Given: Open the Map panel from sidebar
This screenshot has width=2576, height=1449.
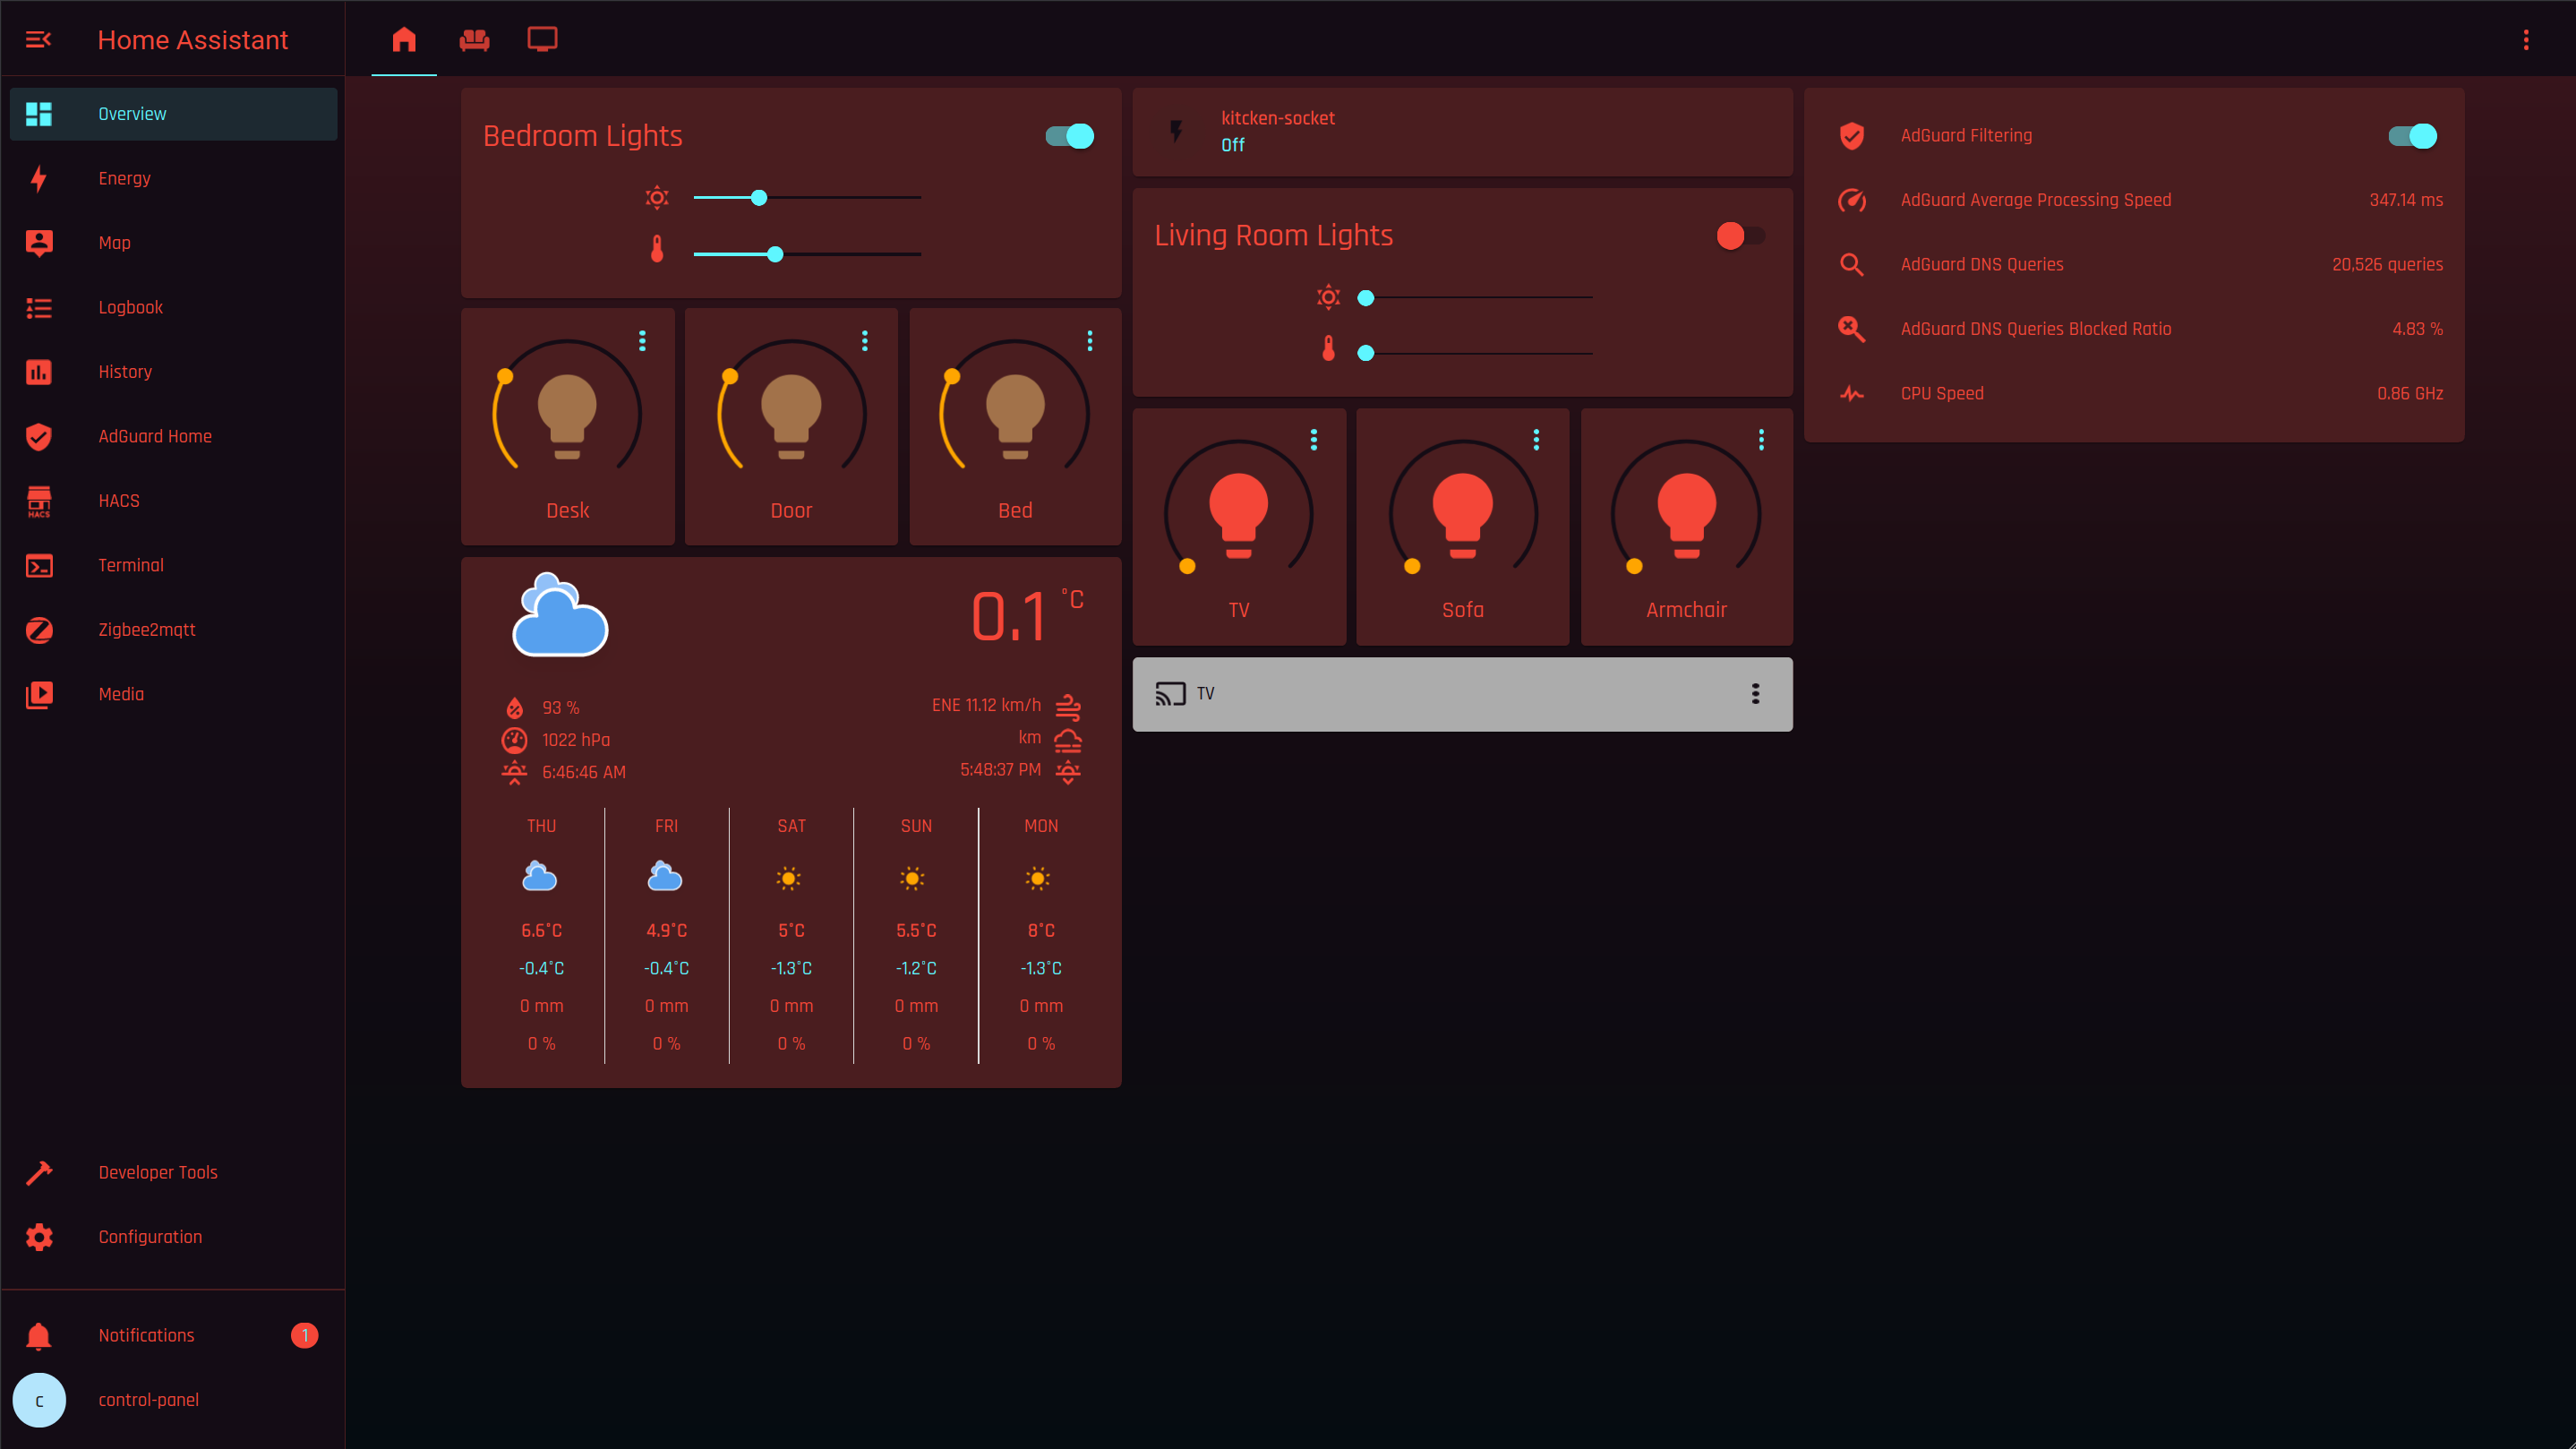Looking at the screenshot, I should pos(115,242).
